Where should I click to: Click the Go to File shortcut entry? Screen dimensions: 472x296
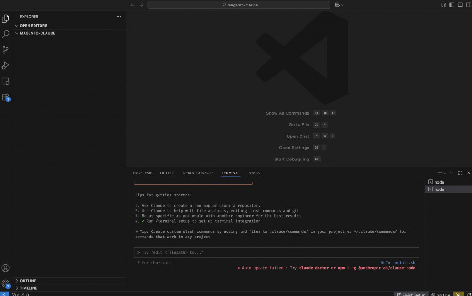pos(308,124)
